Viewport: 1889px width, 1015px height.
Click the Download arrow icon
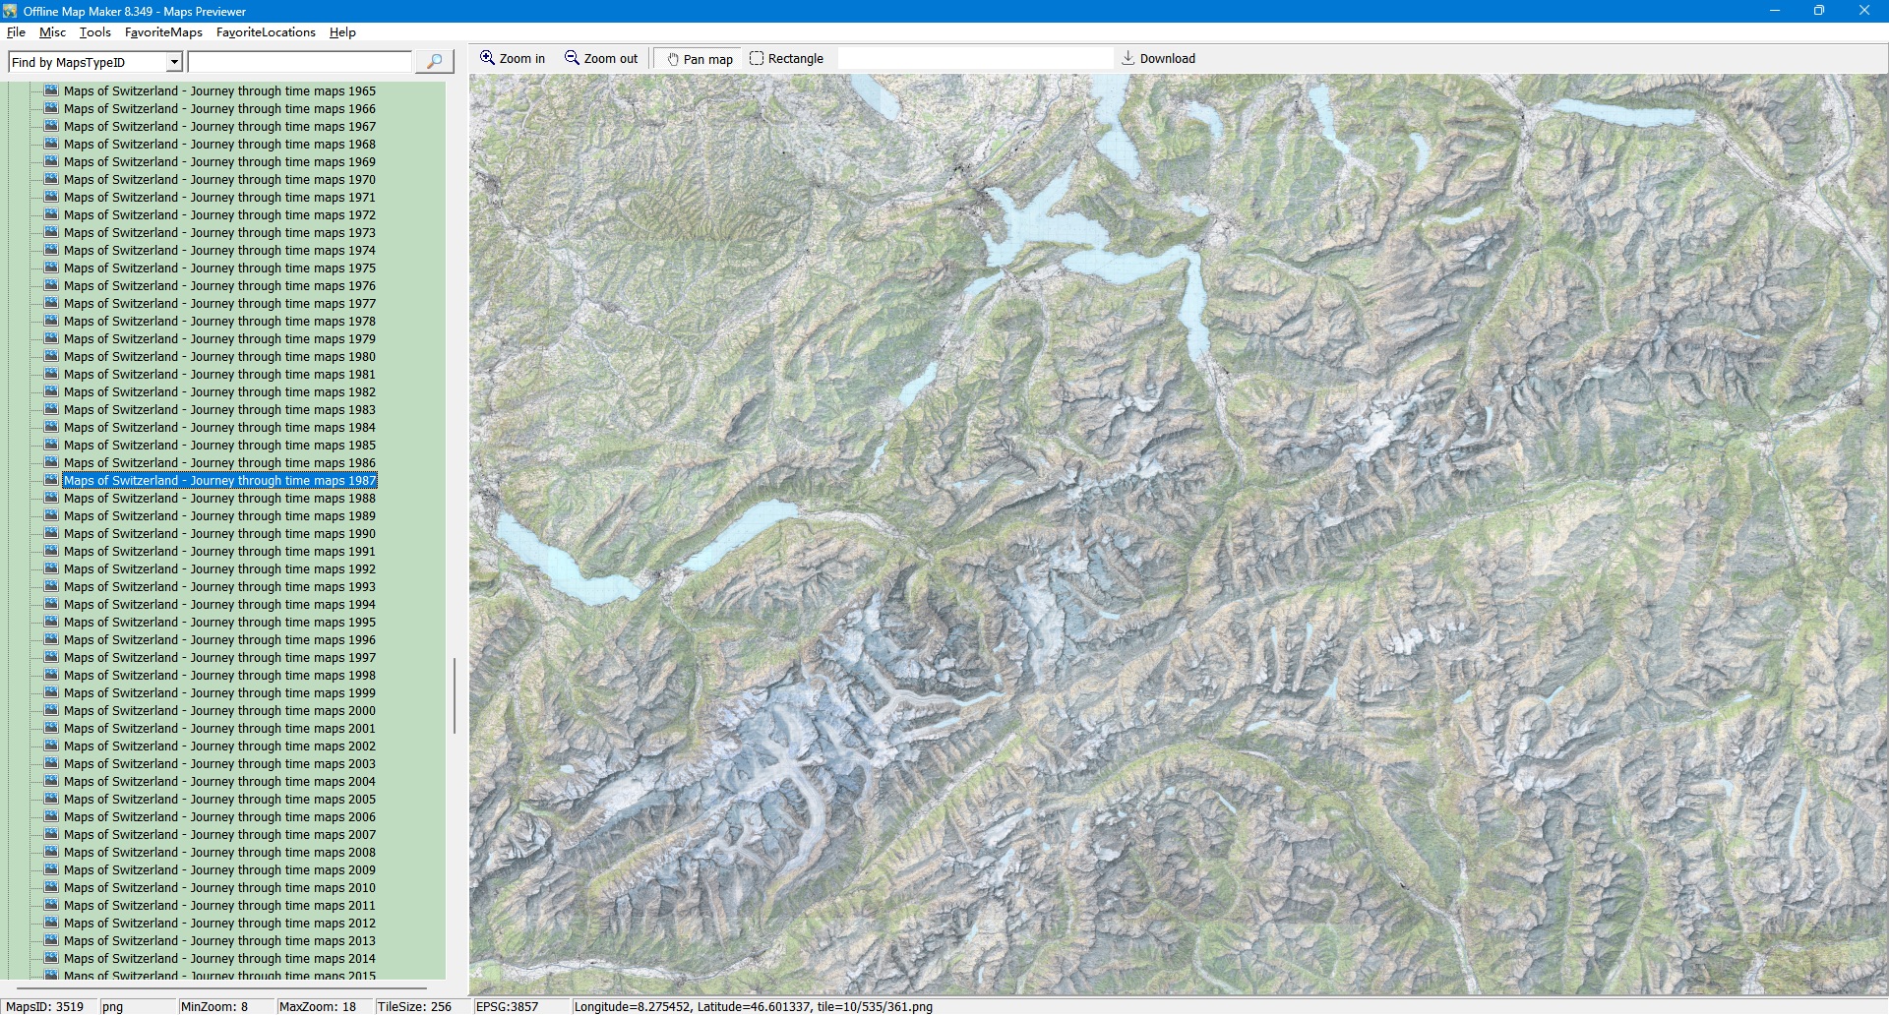tap(1128, 58)
